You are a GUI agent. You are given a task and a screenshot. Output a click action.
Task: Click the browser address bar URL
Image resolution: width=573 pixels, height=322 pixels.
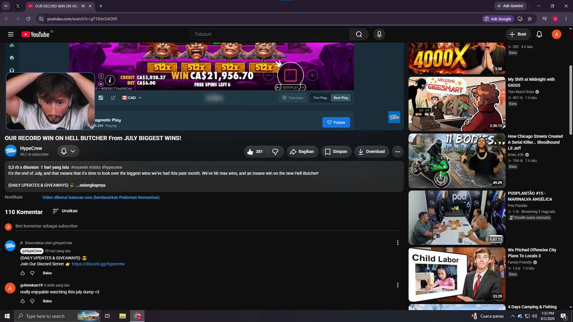click(82, 19)
